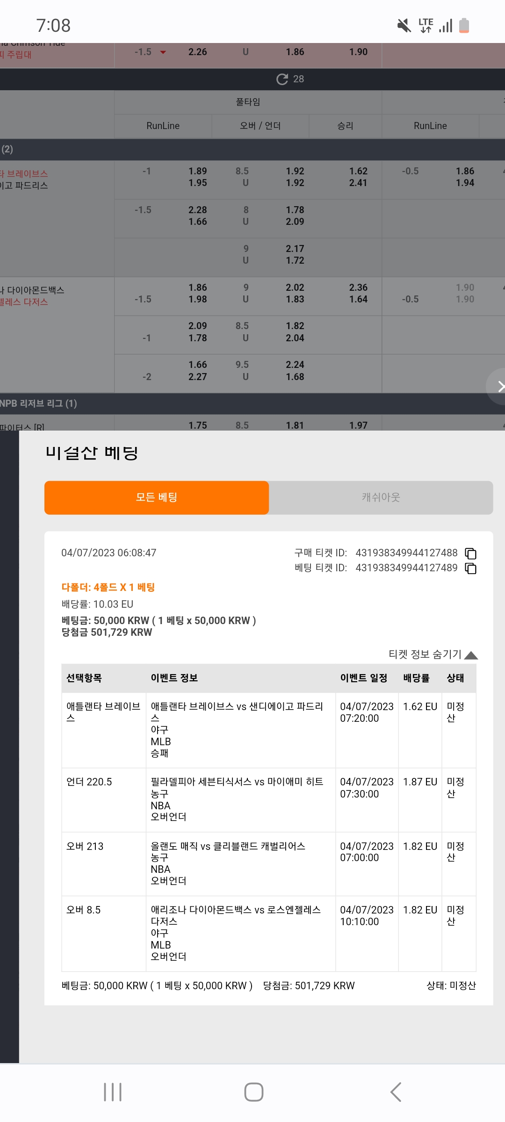Screen dimensions: 505x1122
Task: Open the side arrow handle beside the odds table
Action: tap(497, 386)
